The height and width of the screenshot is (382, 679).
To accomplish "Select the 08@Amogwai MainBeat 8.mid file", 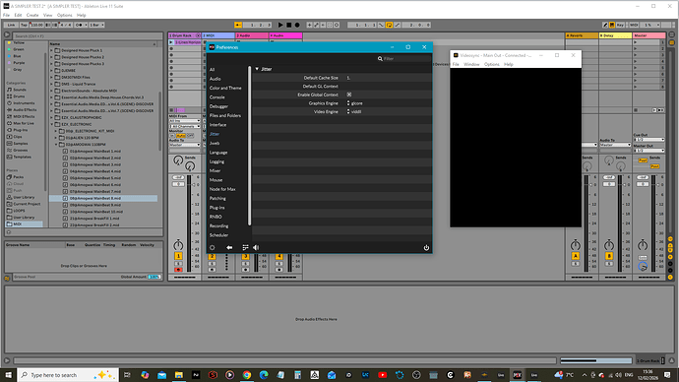I will point(103,198).
